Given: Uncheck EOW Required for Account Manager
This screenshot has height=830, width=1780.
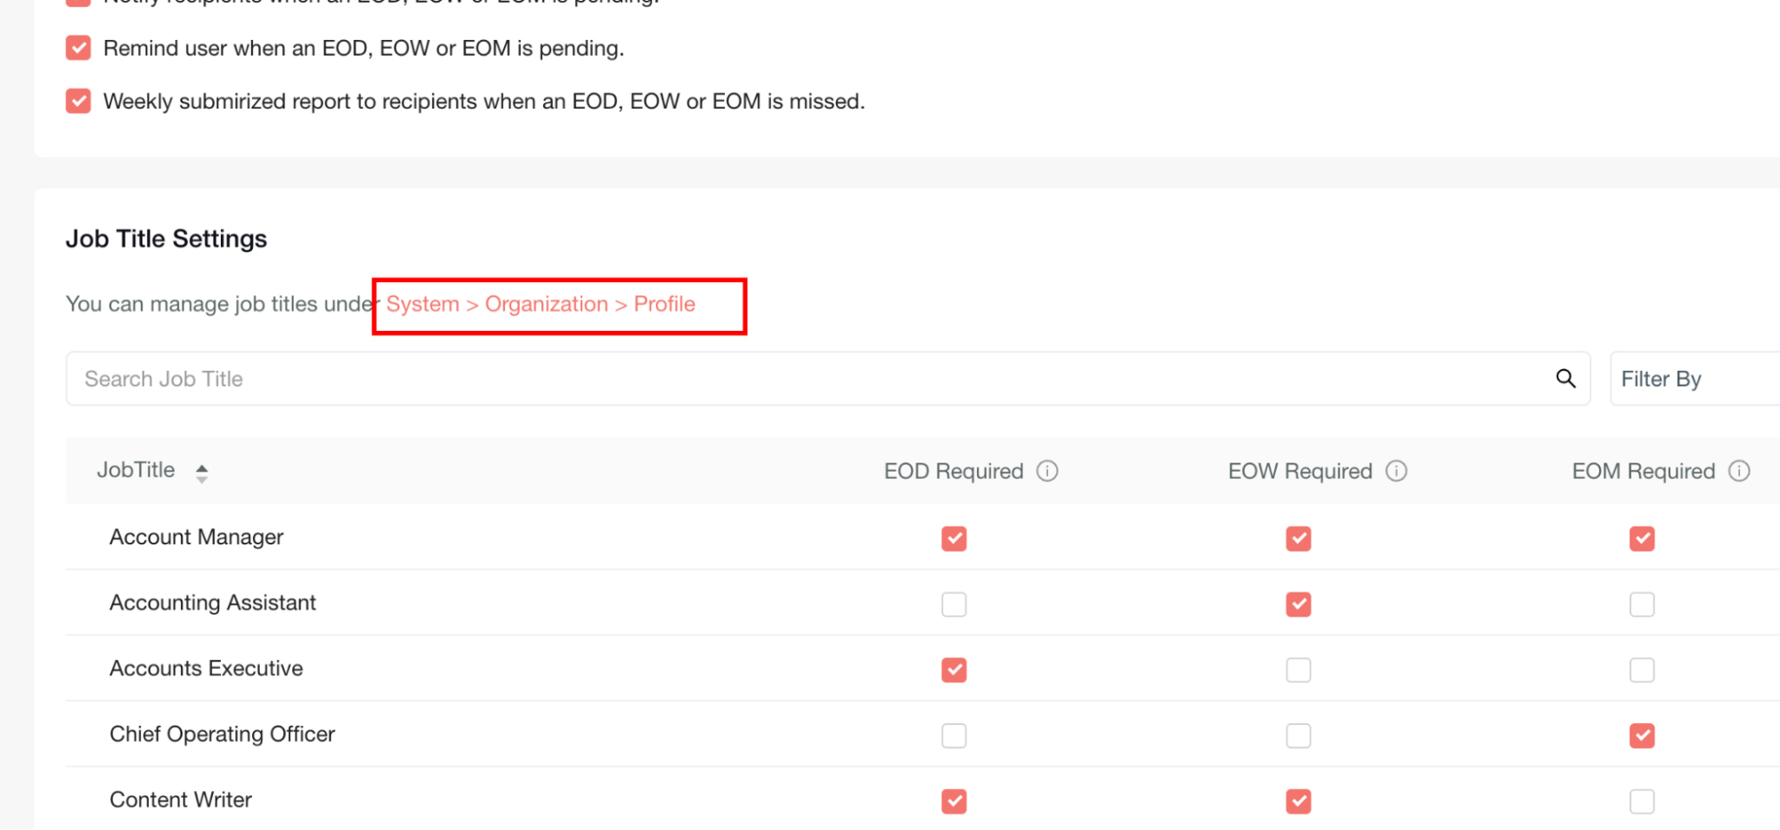Looking at the screenshot, I should pyautogui.click(x=1298, y=538).
